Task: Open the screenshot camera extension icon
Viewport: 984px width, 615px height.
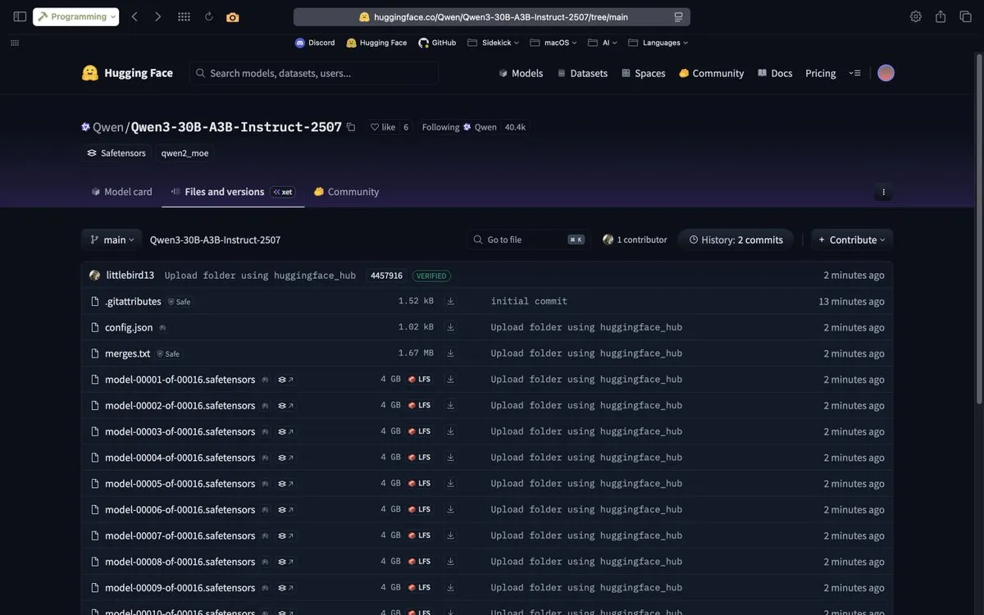Action: coord(233,16)
